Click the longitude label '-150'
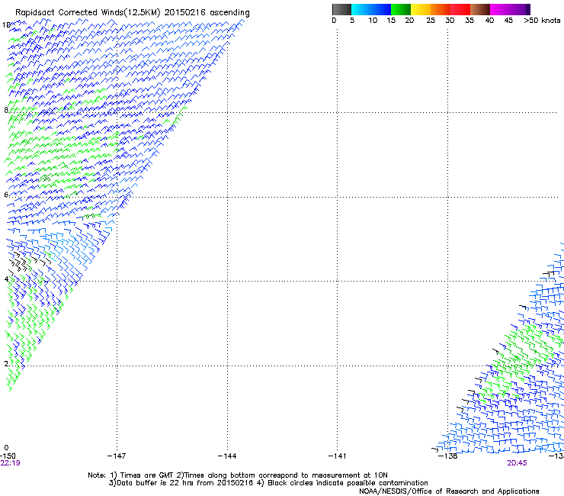564x496 pixels. [x=8, y=456]
